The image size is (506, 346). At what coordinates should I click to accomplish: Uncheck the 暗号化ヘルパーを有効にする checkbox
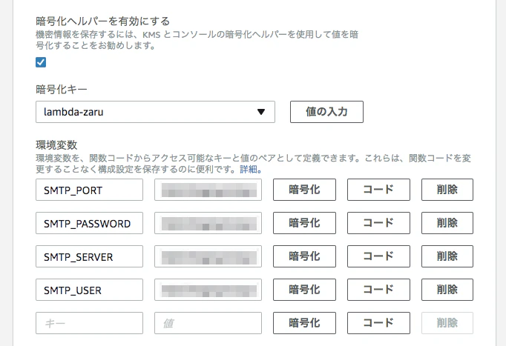(41, 62)
